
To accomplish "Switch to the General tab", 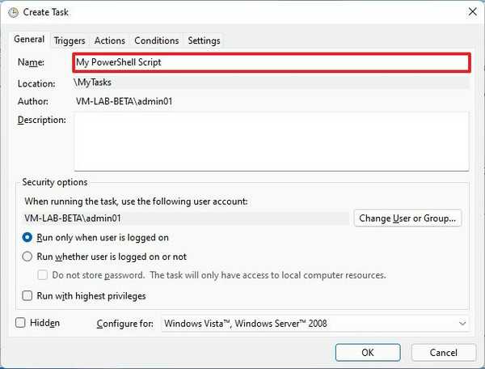I will 30,40.
